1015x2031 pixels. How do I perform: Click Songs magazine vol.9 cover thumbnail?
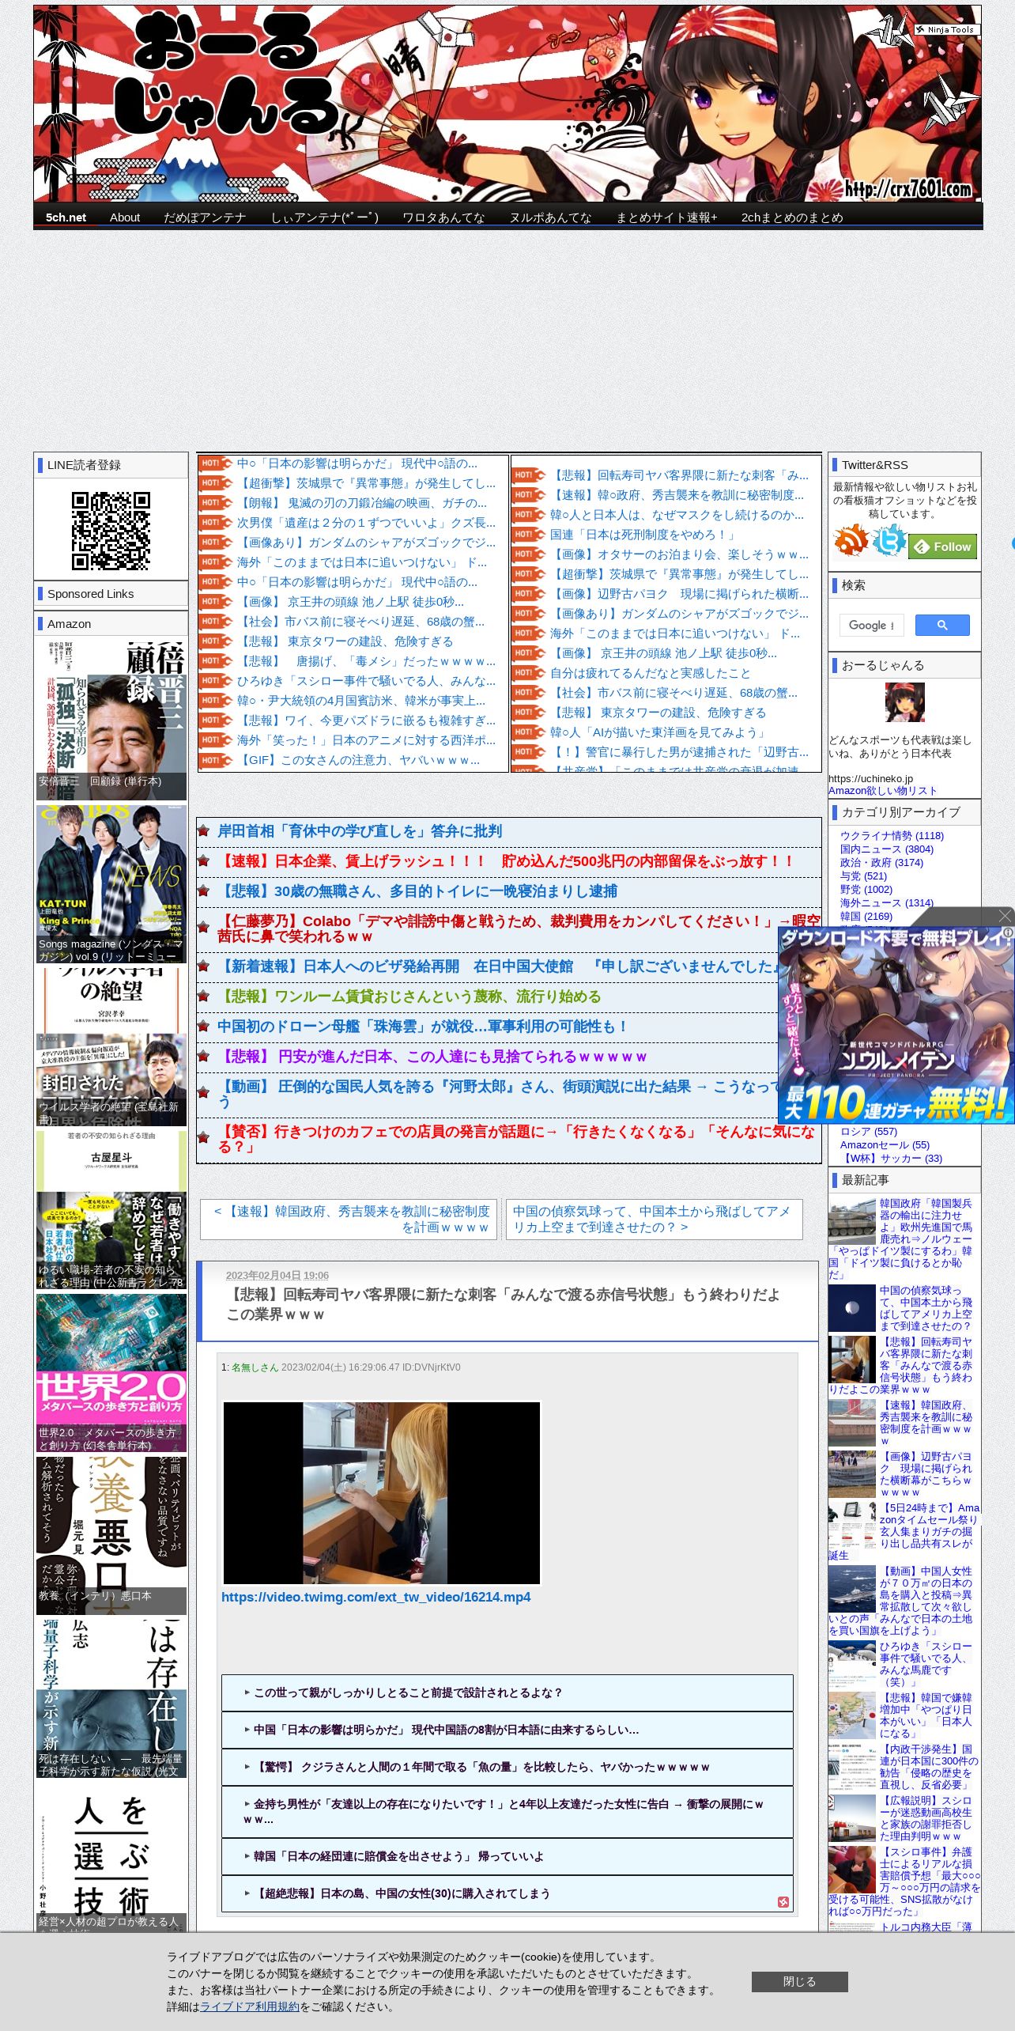pos(111,884)
